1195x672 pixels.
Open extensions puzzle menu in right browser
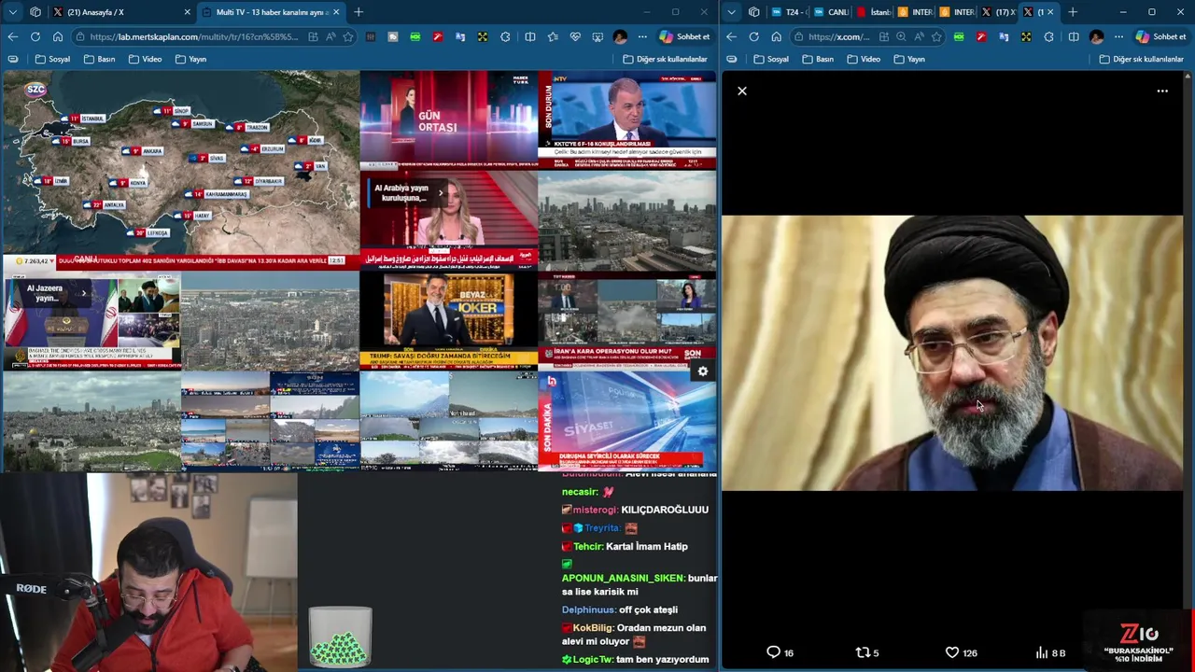pos(1048,36)
